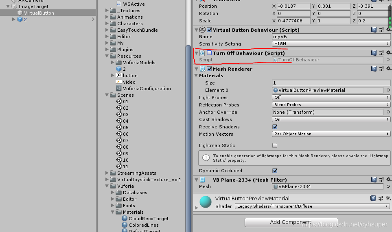
Task: Collapse the Materials section foldout
Action: [196, 75]
